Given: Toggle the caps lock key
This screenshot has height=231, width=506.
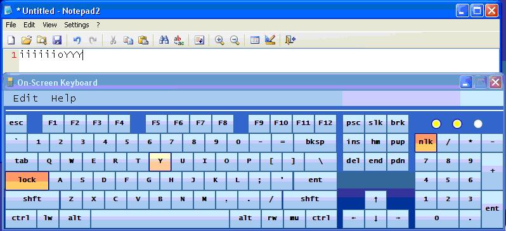Looking at the screenshot, I should coord(27,181).
